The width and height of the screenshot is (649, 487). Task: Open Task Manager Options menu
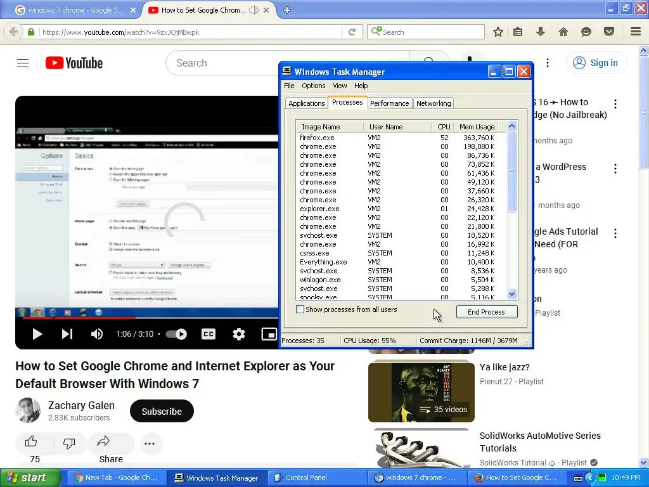(313, 86)
